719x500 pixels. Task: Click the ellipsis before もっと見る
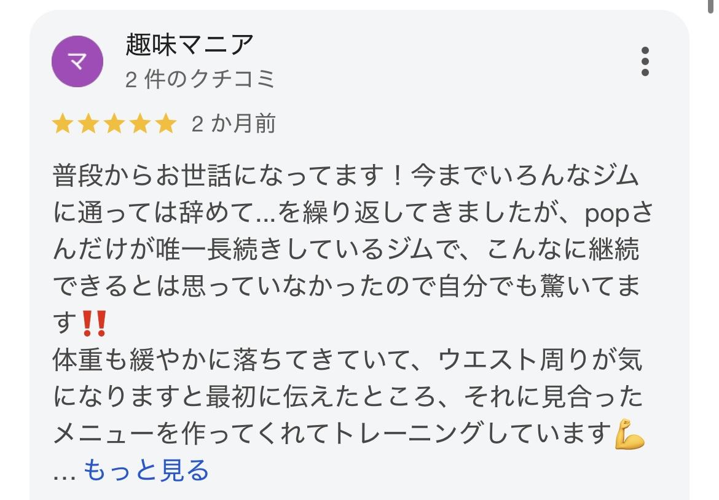tap(64, 472)
